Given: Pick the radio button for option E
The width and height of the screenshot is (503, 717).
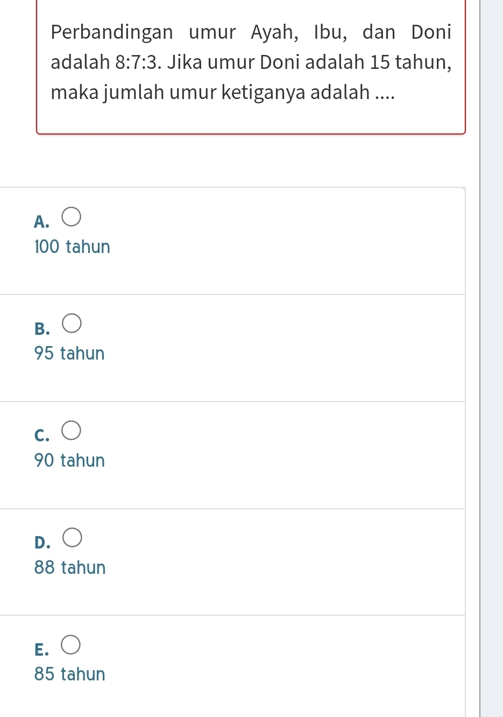Looking at the screenshot, I should (71, 644).
